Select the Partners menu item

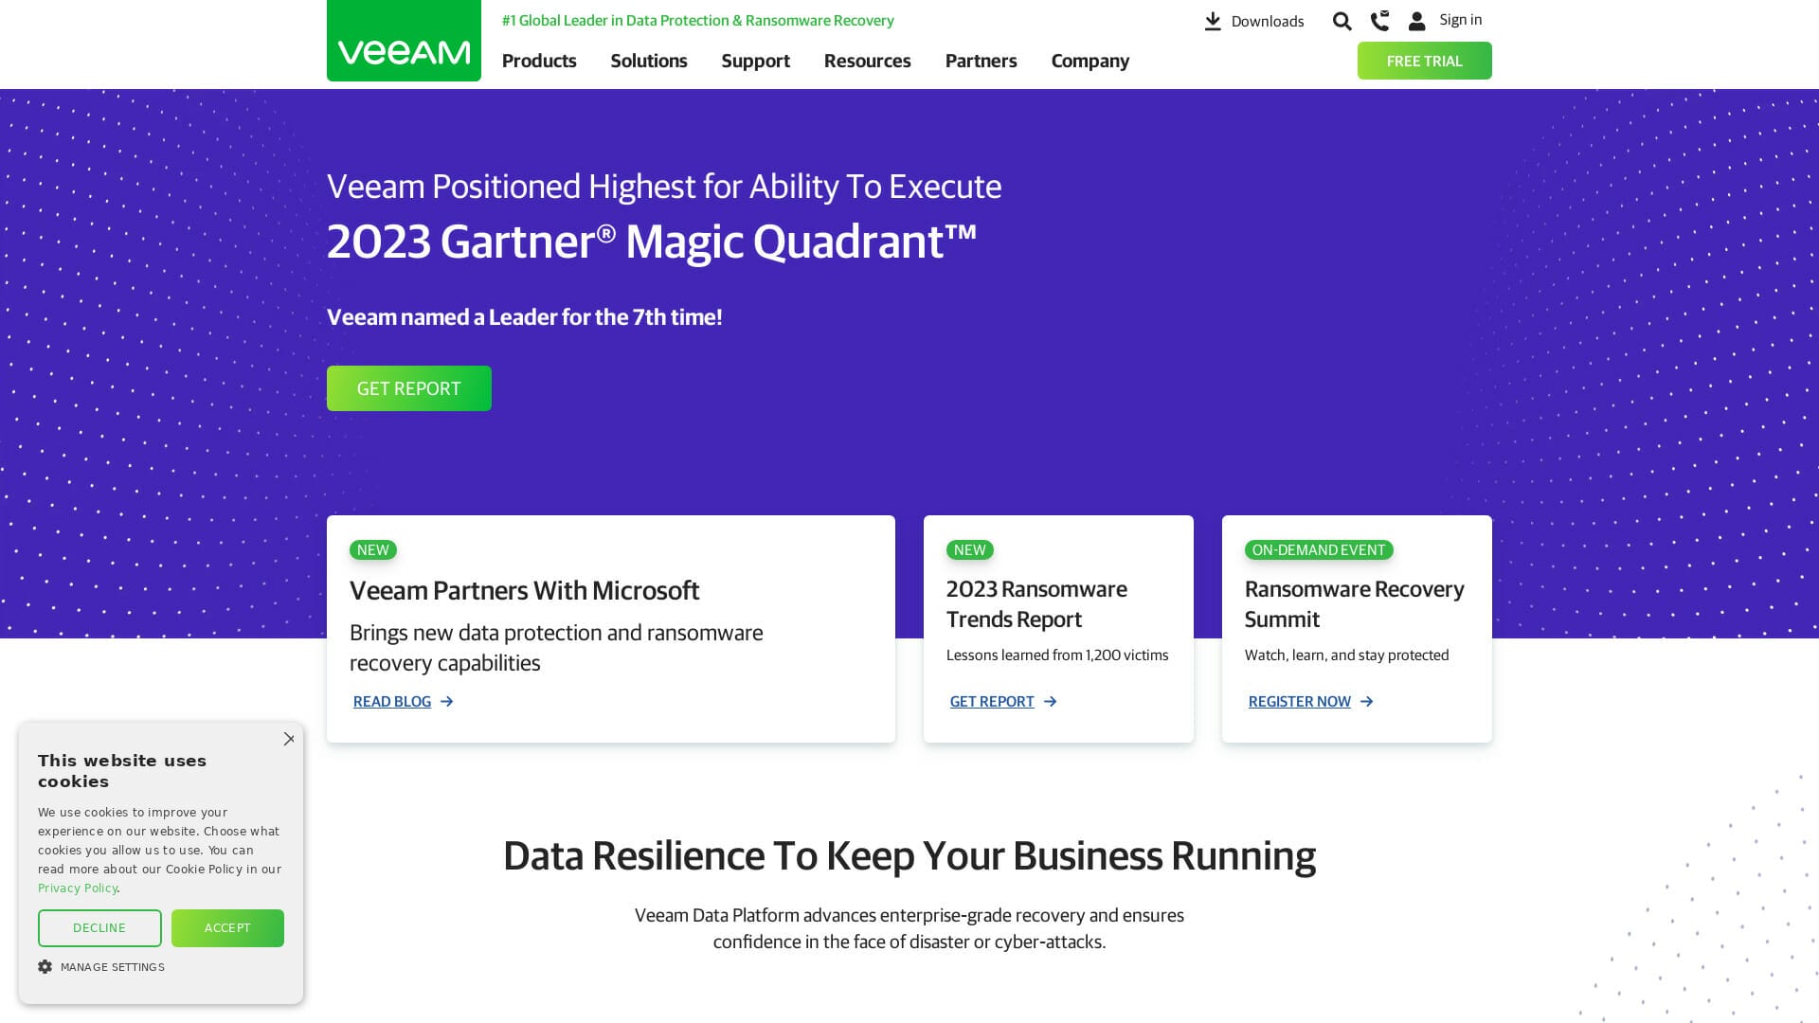click(981, 61)
